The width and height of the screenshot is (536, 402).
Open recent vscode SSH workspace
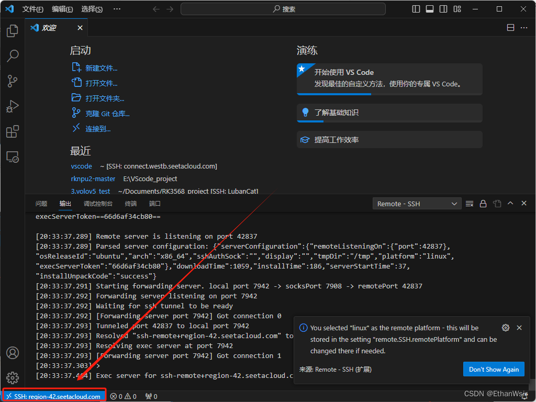point(81,166)
